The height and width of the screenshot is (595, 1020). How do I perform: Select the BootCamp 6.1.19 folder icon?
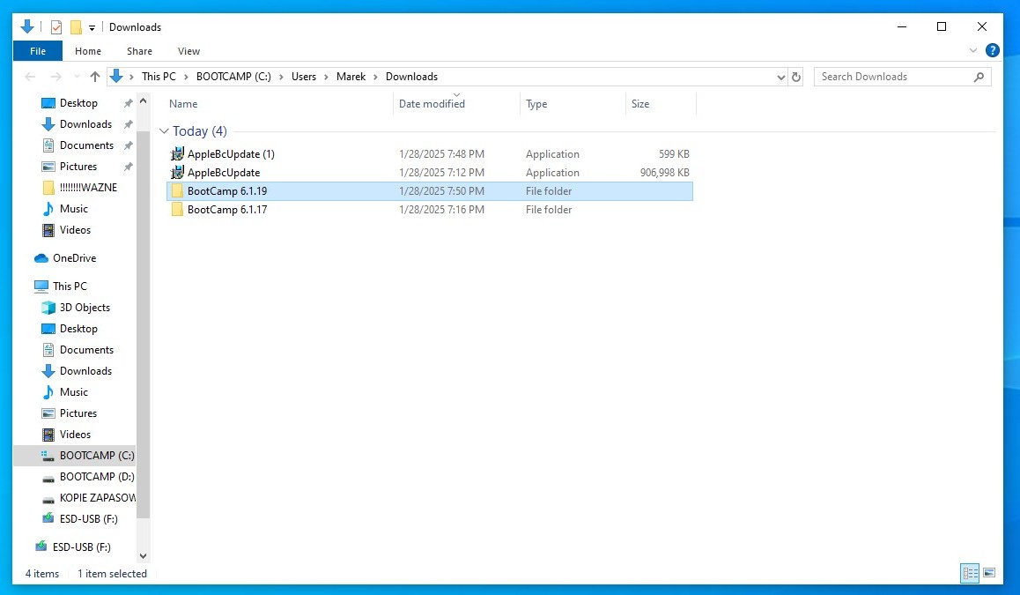177,190
